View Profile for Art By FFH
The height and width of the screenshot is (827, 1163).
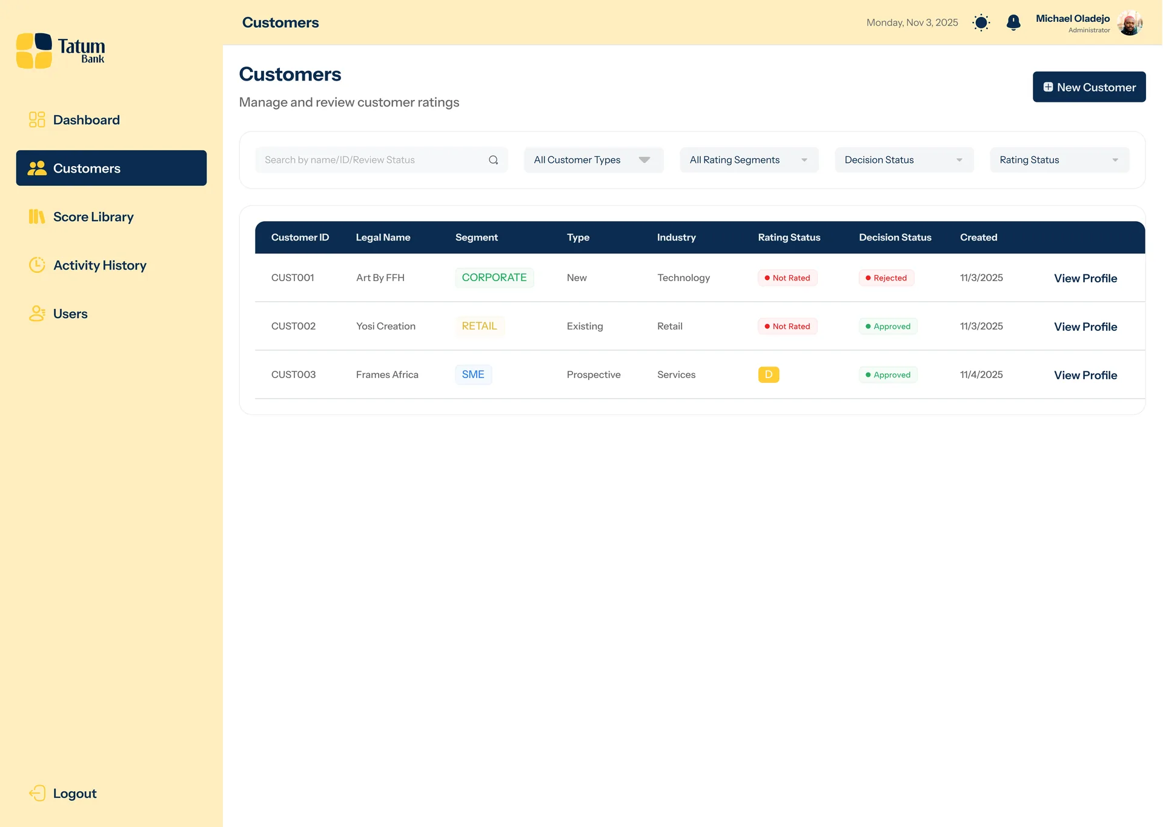tap(1085, 278)
